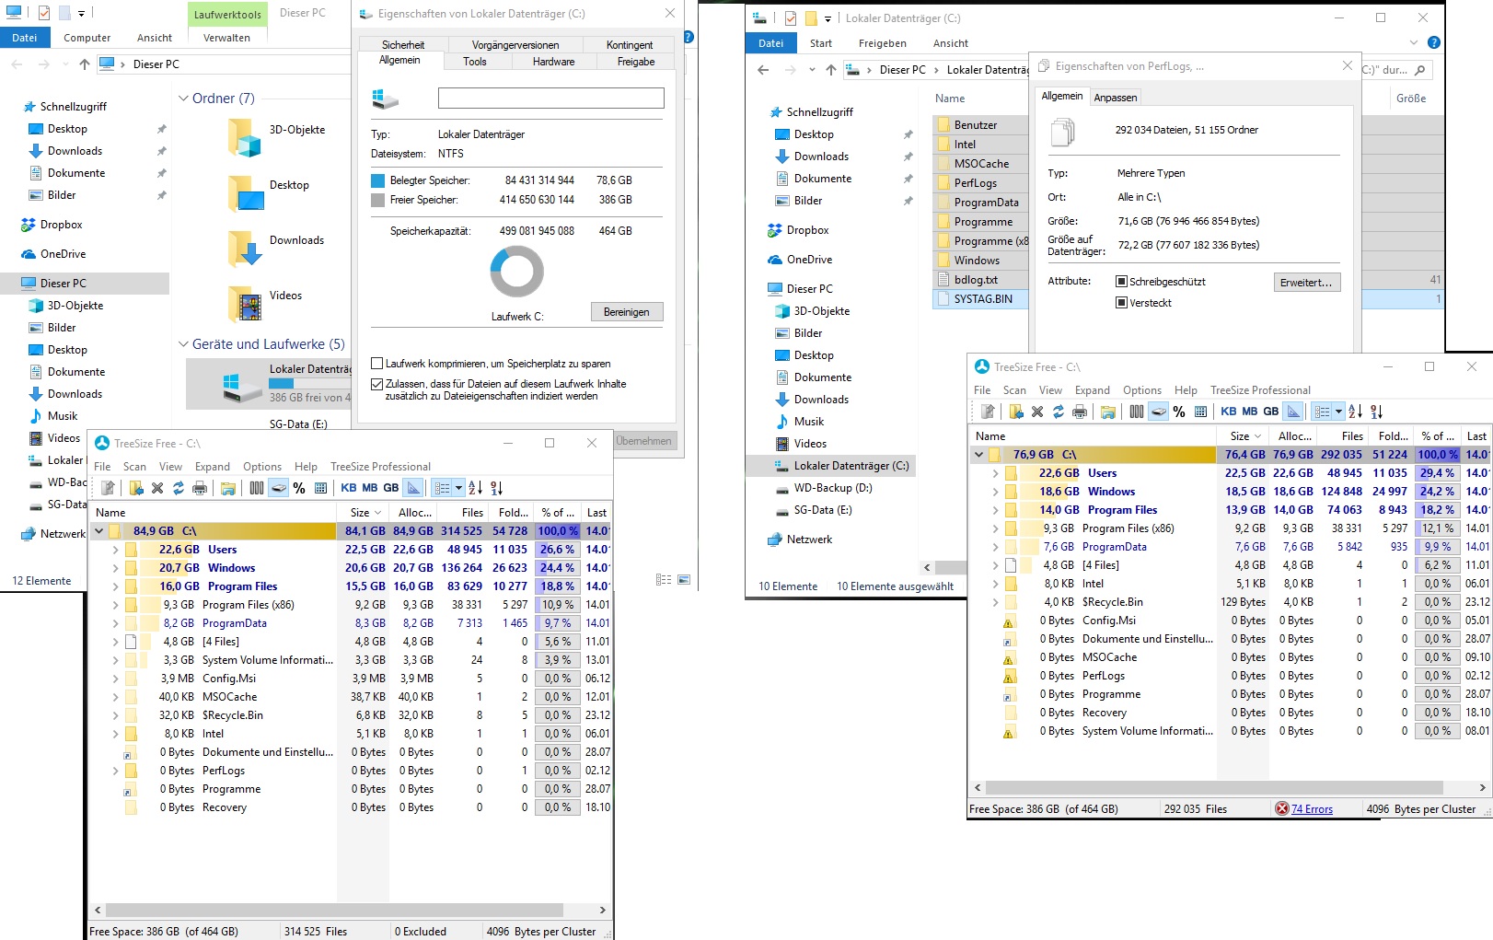Refresh the scan in 76,9 GB TreeSize window
1493x940 pixels.
(1059, 412)
